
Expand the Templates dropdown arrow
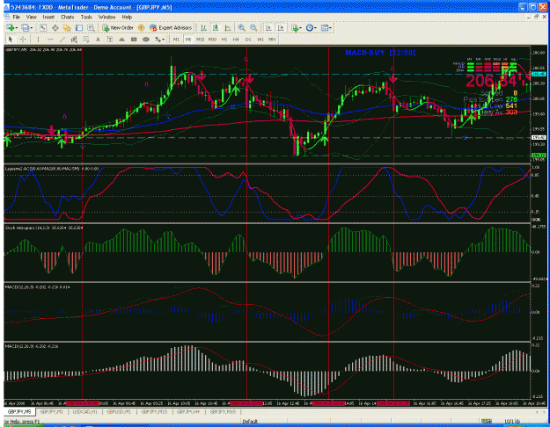(x=330, y=28)
